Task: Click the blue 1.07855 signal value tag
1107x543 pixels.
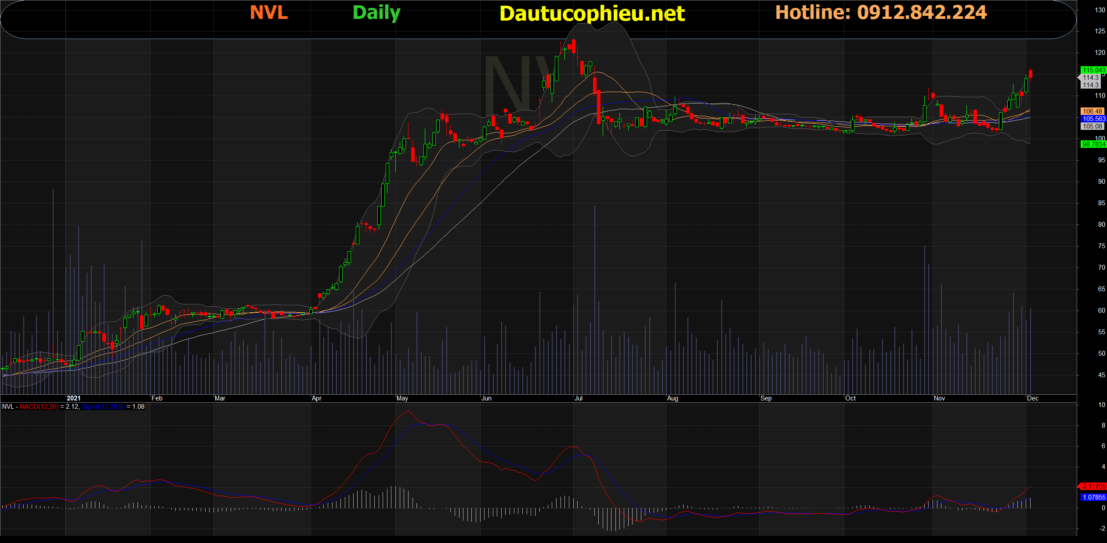Action: coord(1093,497)
